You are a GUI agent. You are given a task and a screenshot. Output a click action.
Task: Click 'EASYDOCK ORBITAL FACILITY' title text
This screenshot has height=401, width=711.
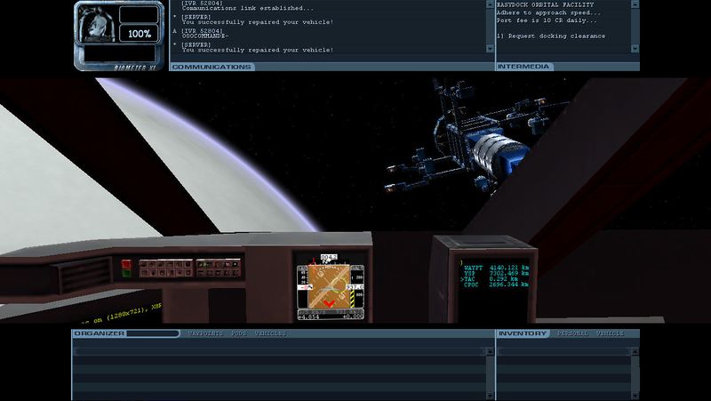(546, 4)
